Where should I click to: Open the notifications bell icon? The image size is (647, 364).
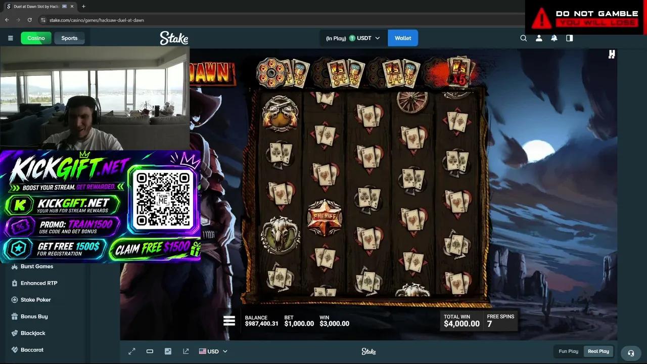(x=554, y=38)
